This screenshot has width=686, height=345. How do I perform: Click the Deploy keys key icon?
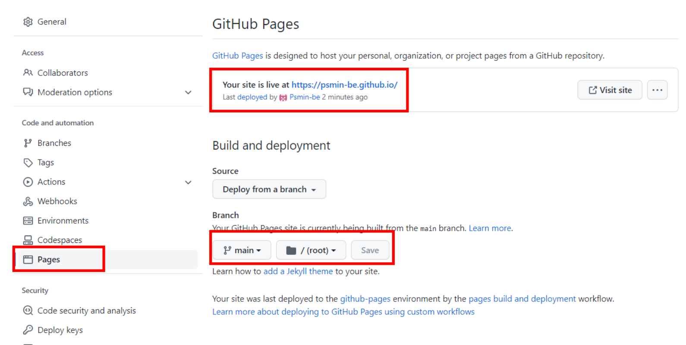[28, 330]
